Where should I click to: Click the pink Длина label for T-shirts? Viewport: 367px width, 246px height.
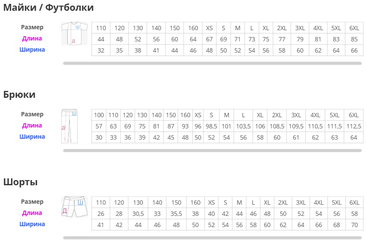click(32, 38)
